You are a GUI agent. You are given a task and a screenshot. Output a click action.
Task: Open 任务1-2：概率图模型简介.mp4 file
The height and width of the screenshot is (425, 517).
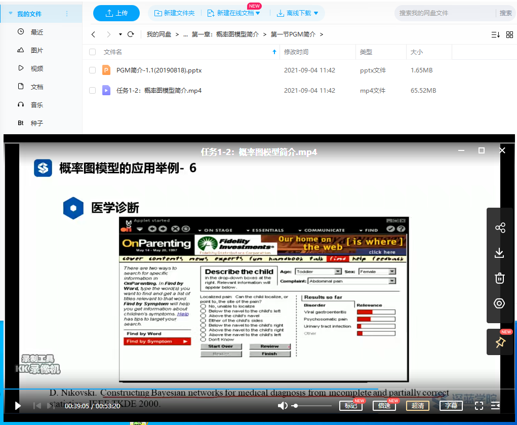(x=159, y=90)
